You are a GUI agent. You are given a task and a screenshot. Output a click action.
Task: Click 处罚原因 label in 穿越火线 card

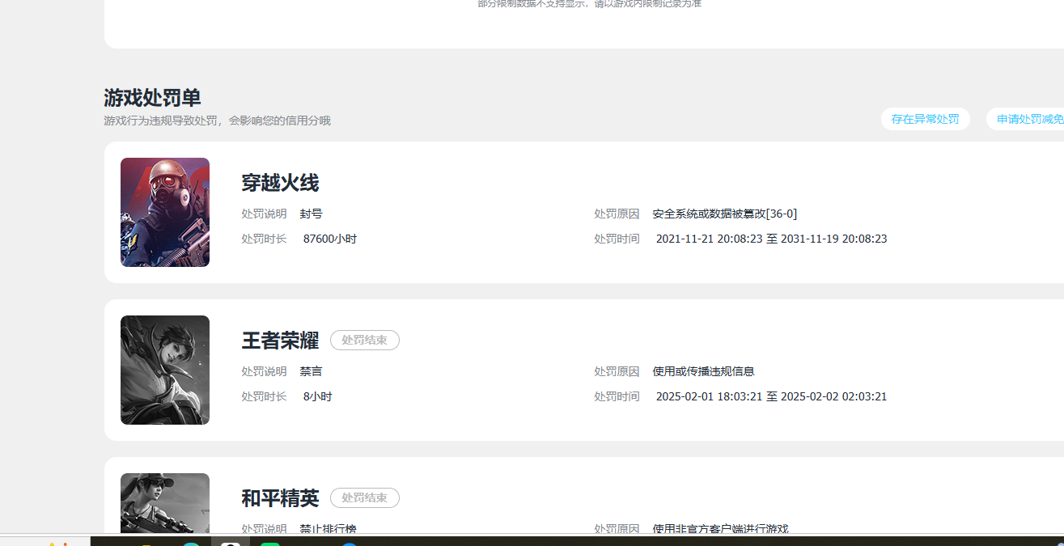617,214
